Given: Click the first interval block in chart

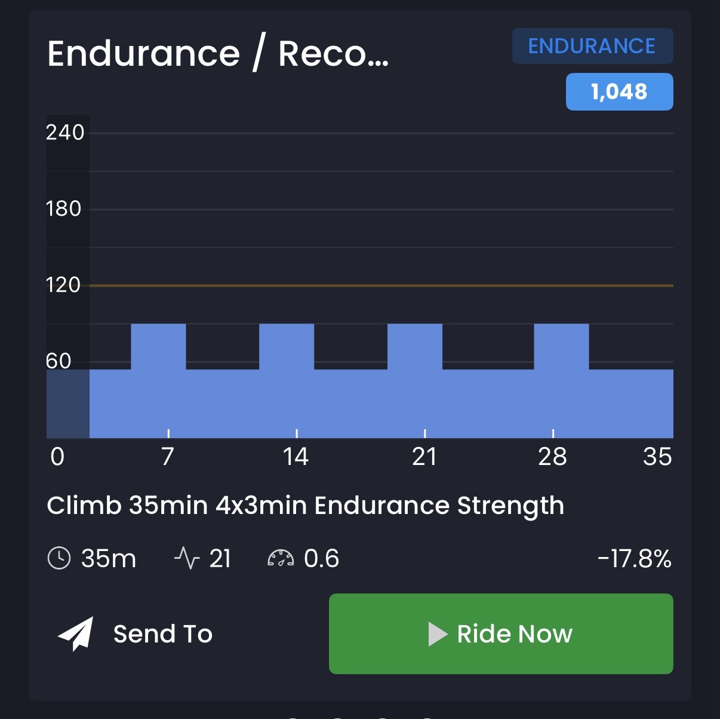Looking at the screenshot, I should (158, 347).
